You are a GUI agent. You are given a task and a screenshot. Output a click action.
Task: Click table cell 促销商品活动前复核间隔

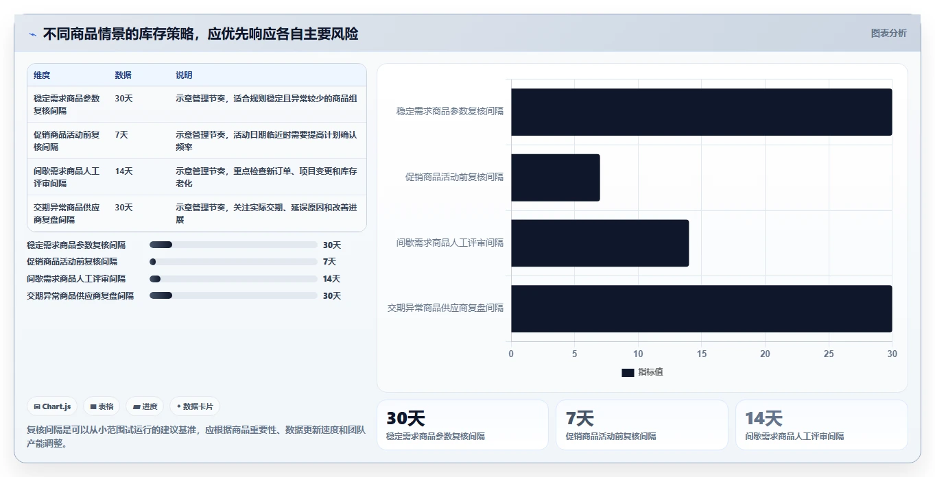tap(67, 140)
